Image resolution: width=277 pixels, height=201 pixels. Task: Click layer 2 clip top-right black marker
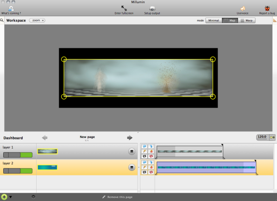pos(255,161)
